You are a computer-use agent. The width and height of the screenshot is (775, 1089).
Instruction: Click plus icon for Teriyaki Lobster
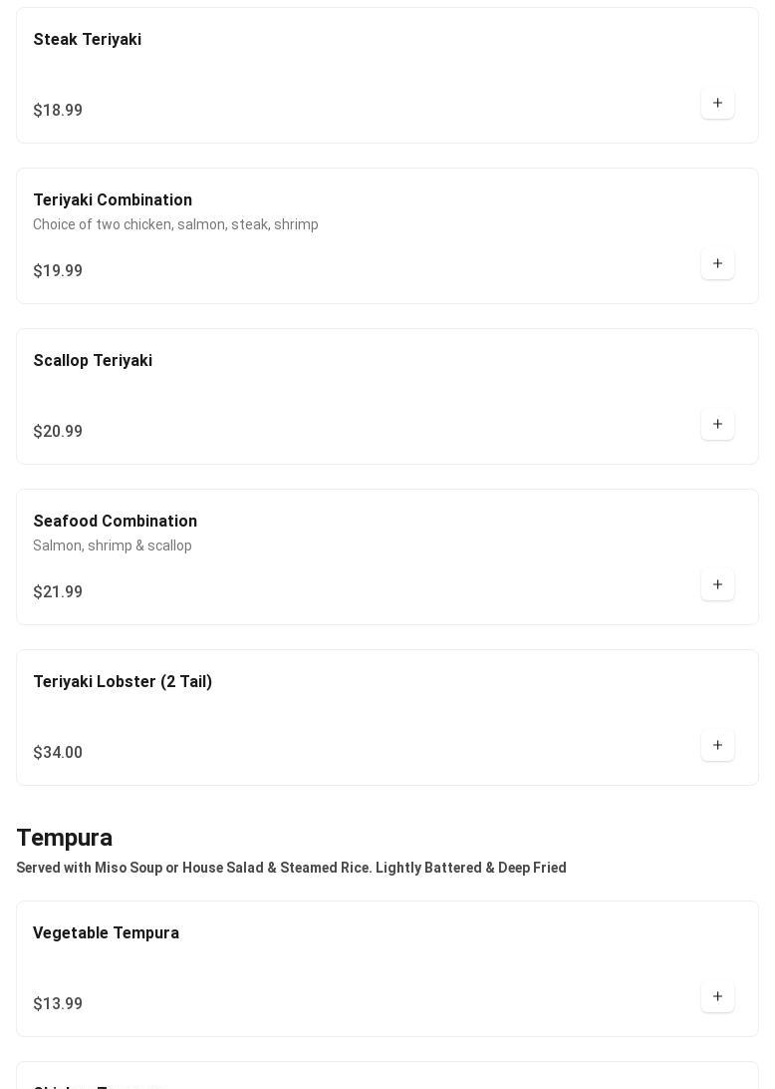(717, 746)
